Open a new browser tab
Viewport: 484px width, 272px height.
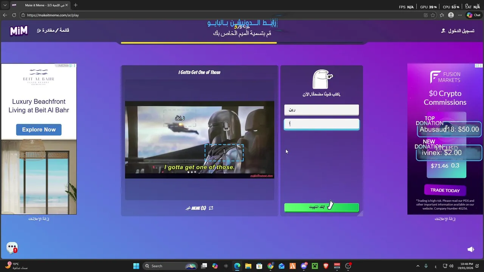76,5
